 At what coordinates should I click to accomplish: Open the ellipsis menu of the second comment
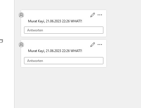pos(100,45)
